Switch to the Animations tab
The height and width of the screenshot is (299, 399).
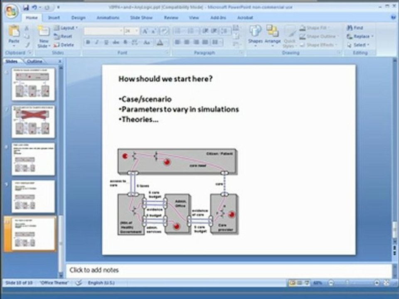tap(108, 18)
